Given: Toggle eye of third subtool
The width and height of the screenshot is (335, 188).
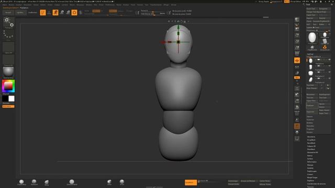Looking at the screenshot, I should coord(329,72).
